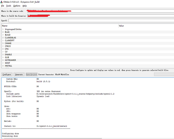The image size is (174, 139).
Task: Click the Configure button
Action: point(7,74)
